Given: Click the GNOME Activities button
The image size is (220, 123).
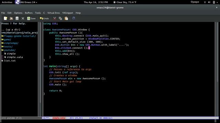Looking at the screenshot, I should tap(7, 2).
